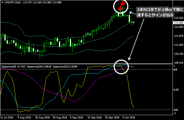The image size is (184, 120).
Task: Select the 9 Aug 2018 date label
Action: 24,118
